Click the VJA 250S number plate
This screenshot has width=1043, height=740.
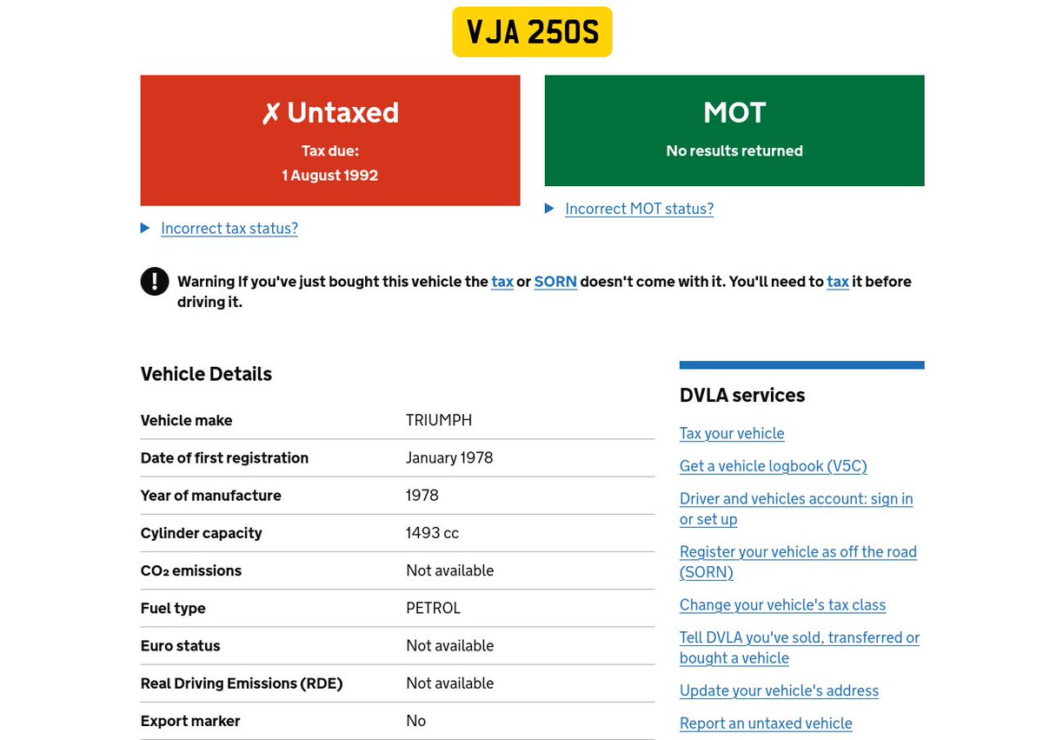click(532, 32)
